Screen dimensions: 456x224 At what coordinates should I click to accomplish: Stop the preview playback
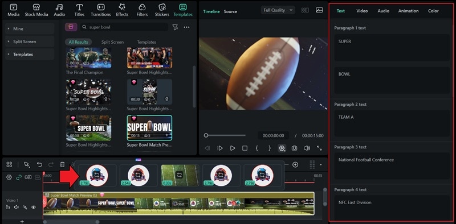coord(245,148)
